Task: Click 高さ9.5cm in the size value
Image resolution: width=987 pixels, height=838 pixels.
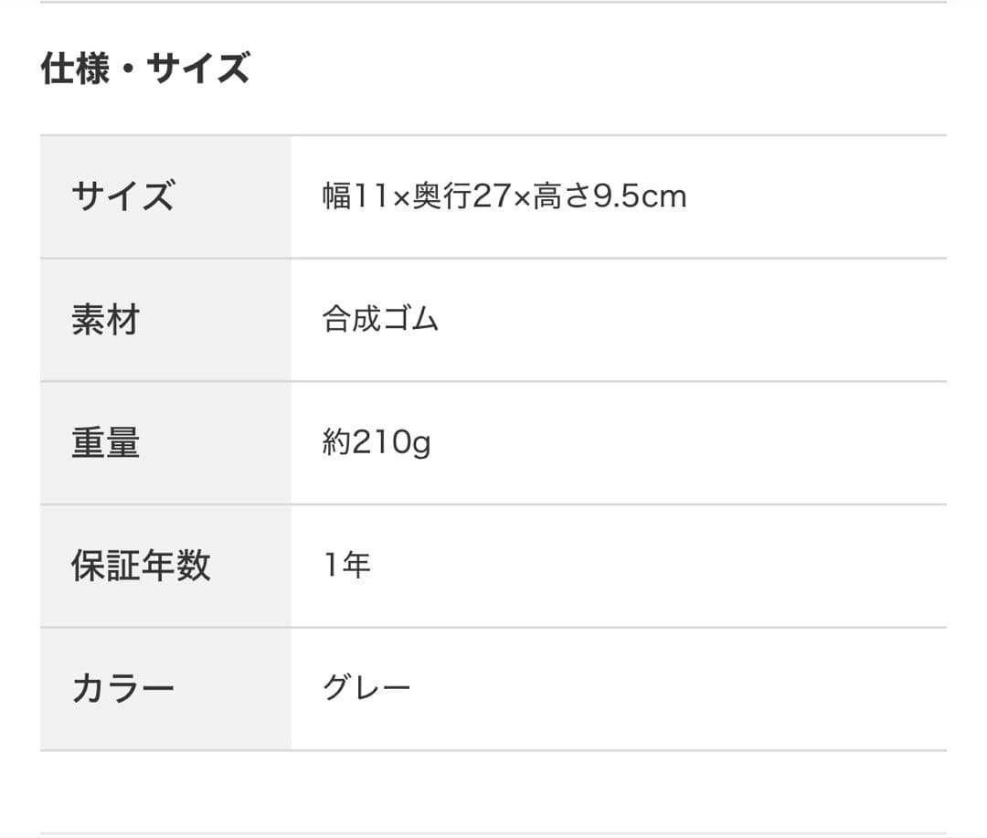Action: (610, 196)
